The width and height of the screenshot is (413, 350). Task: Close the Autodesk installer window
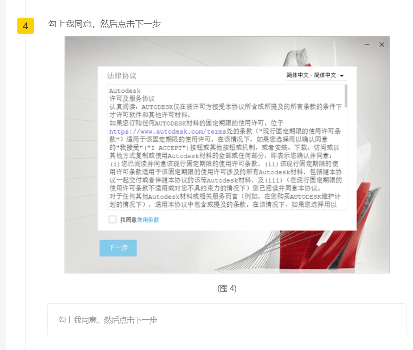tap(382, 45)
